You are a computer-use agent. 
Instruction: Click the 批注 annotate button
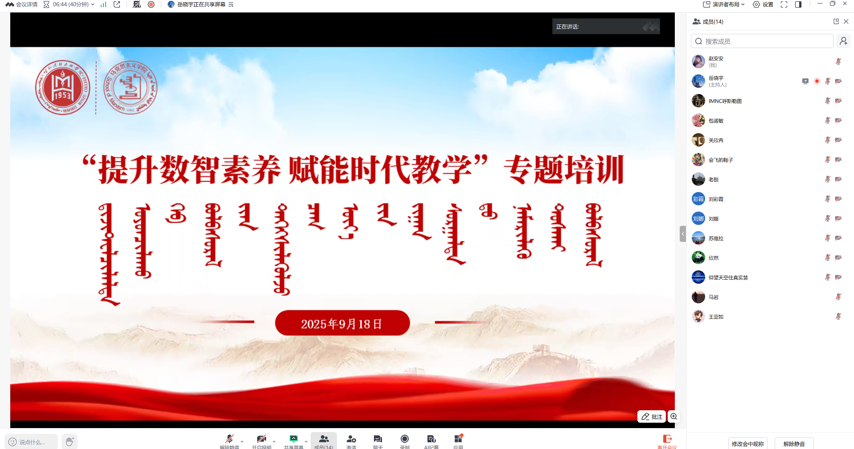coord(652,416)
